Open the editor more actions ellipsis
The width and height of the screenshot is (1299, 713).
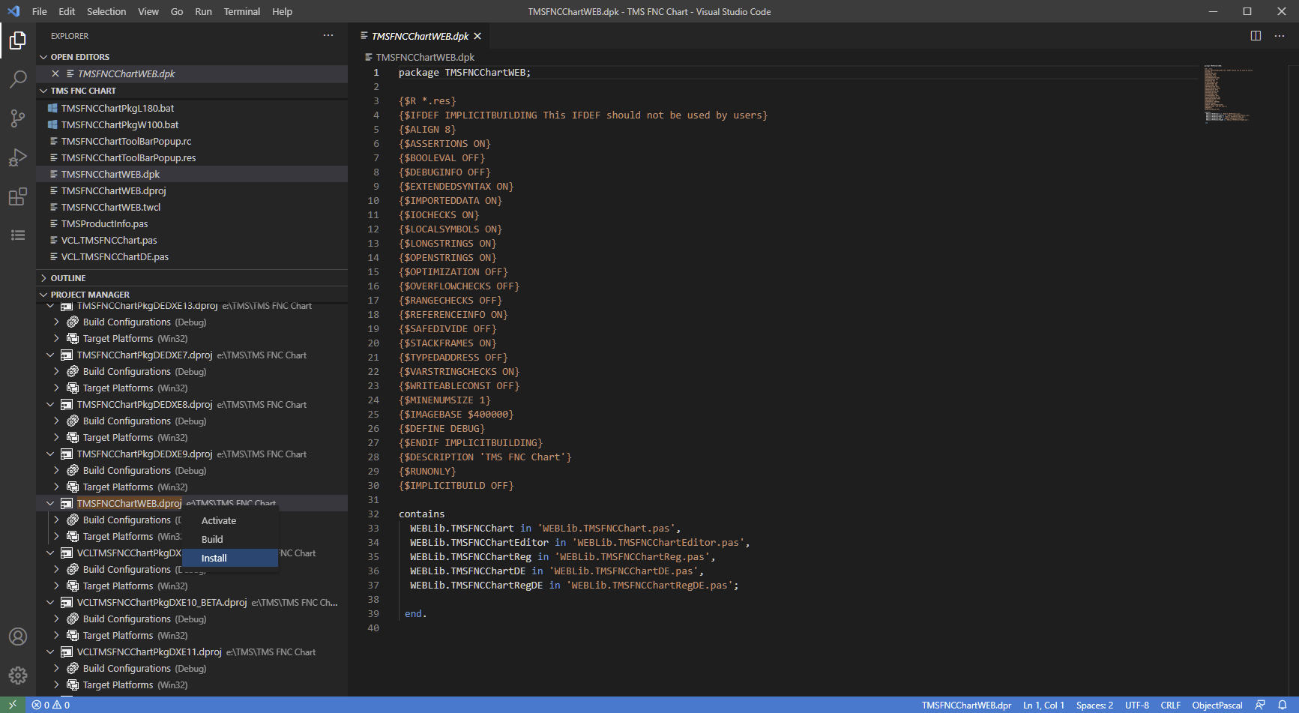(1280, 36)
